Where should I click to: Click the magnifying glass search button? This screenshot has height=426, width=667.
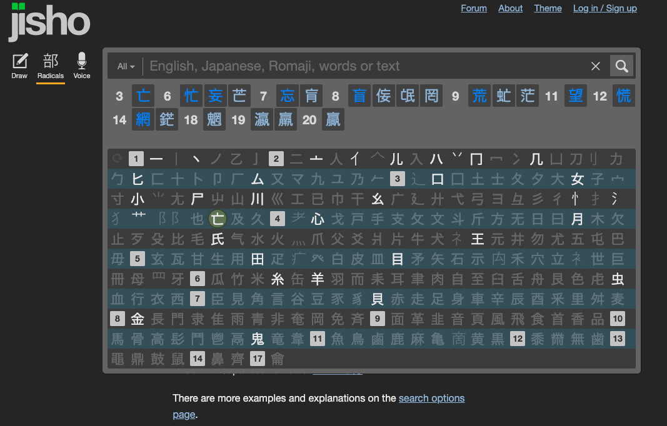[621, 66]
